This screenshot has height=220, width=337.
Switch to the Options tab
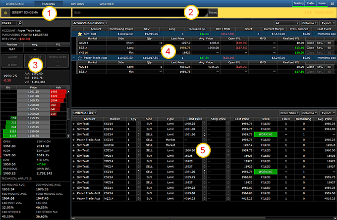pos(77,3)
